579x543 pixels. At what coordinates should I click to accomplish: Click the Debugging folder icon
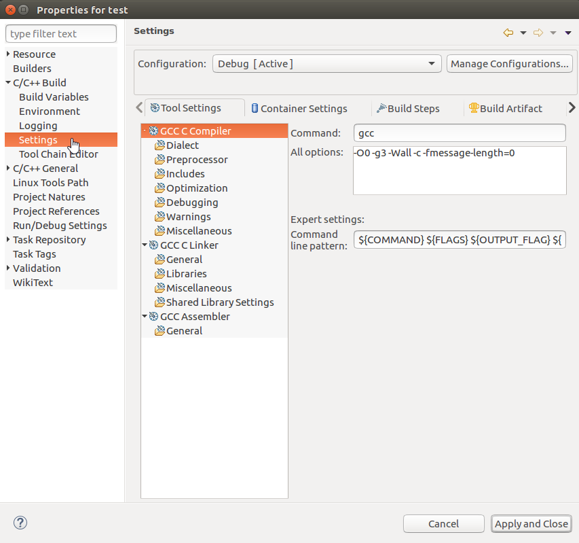[x=160, y=203]
